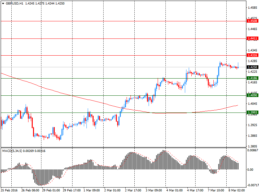259x194 pixels.
Task: Select the 1.4508 red price label
Action: tap(253, 21)
